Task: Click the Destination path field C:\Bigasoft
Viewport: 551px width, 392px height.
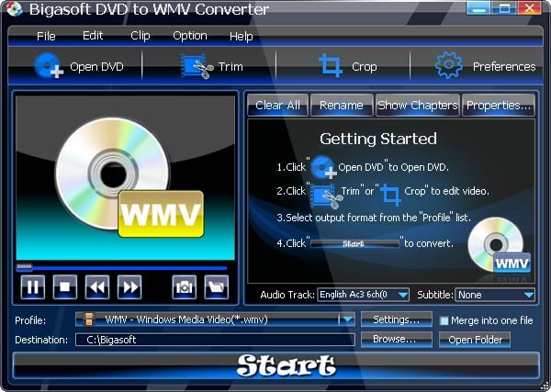Action: [x=215, y=340]
